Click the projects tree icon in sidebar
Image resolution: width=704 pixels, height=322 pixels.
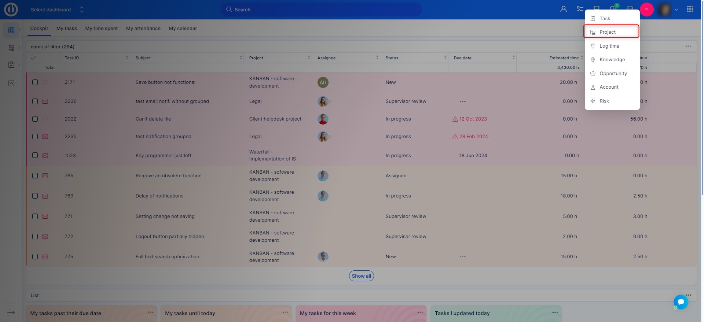(11, 47)
